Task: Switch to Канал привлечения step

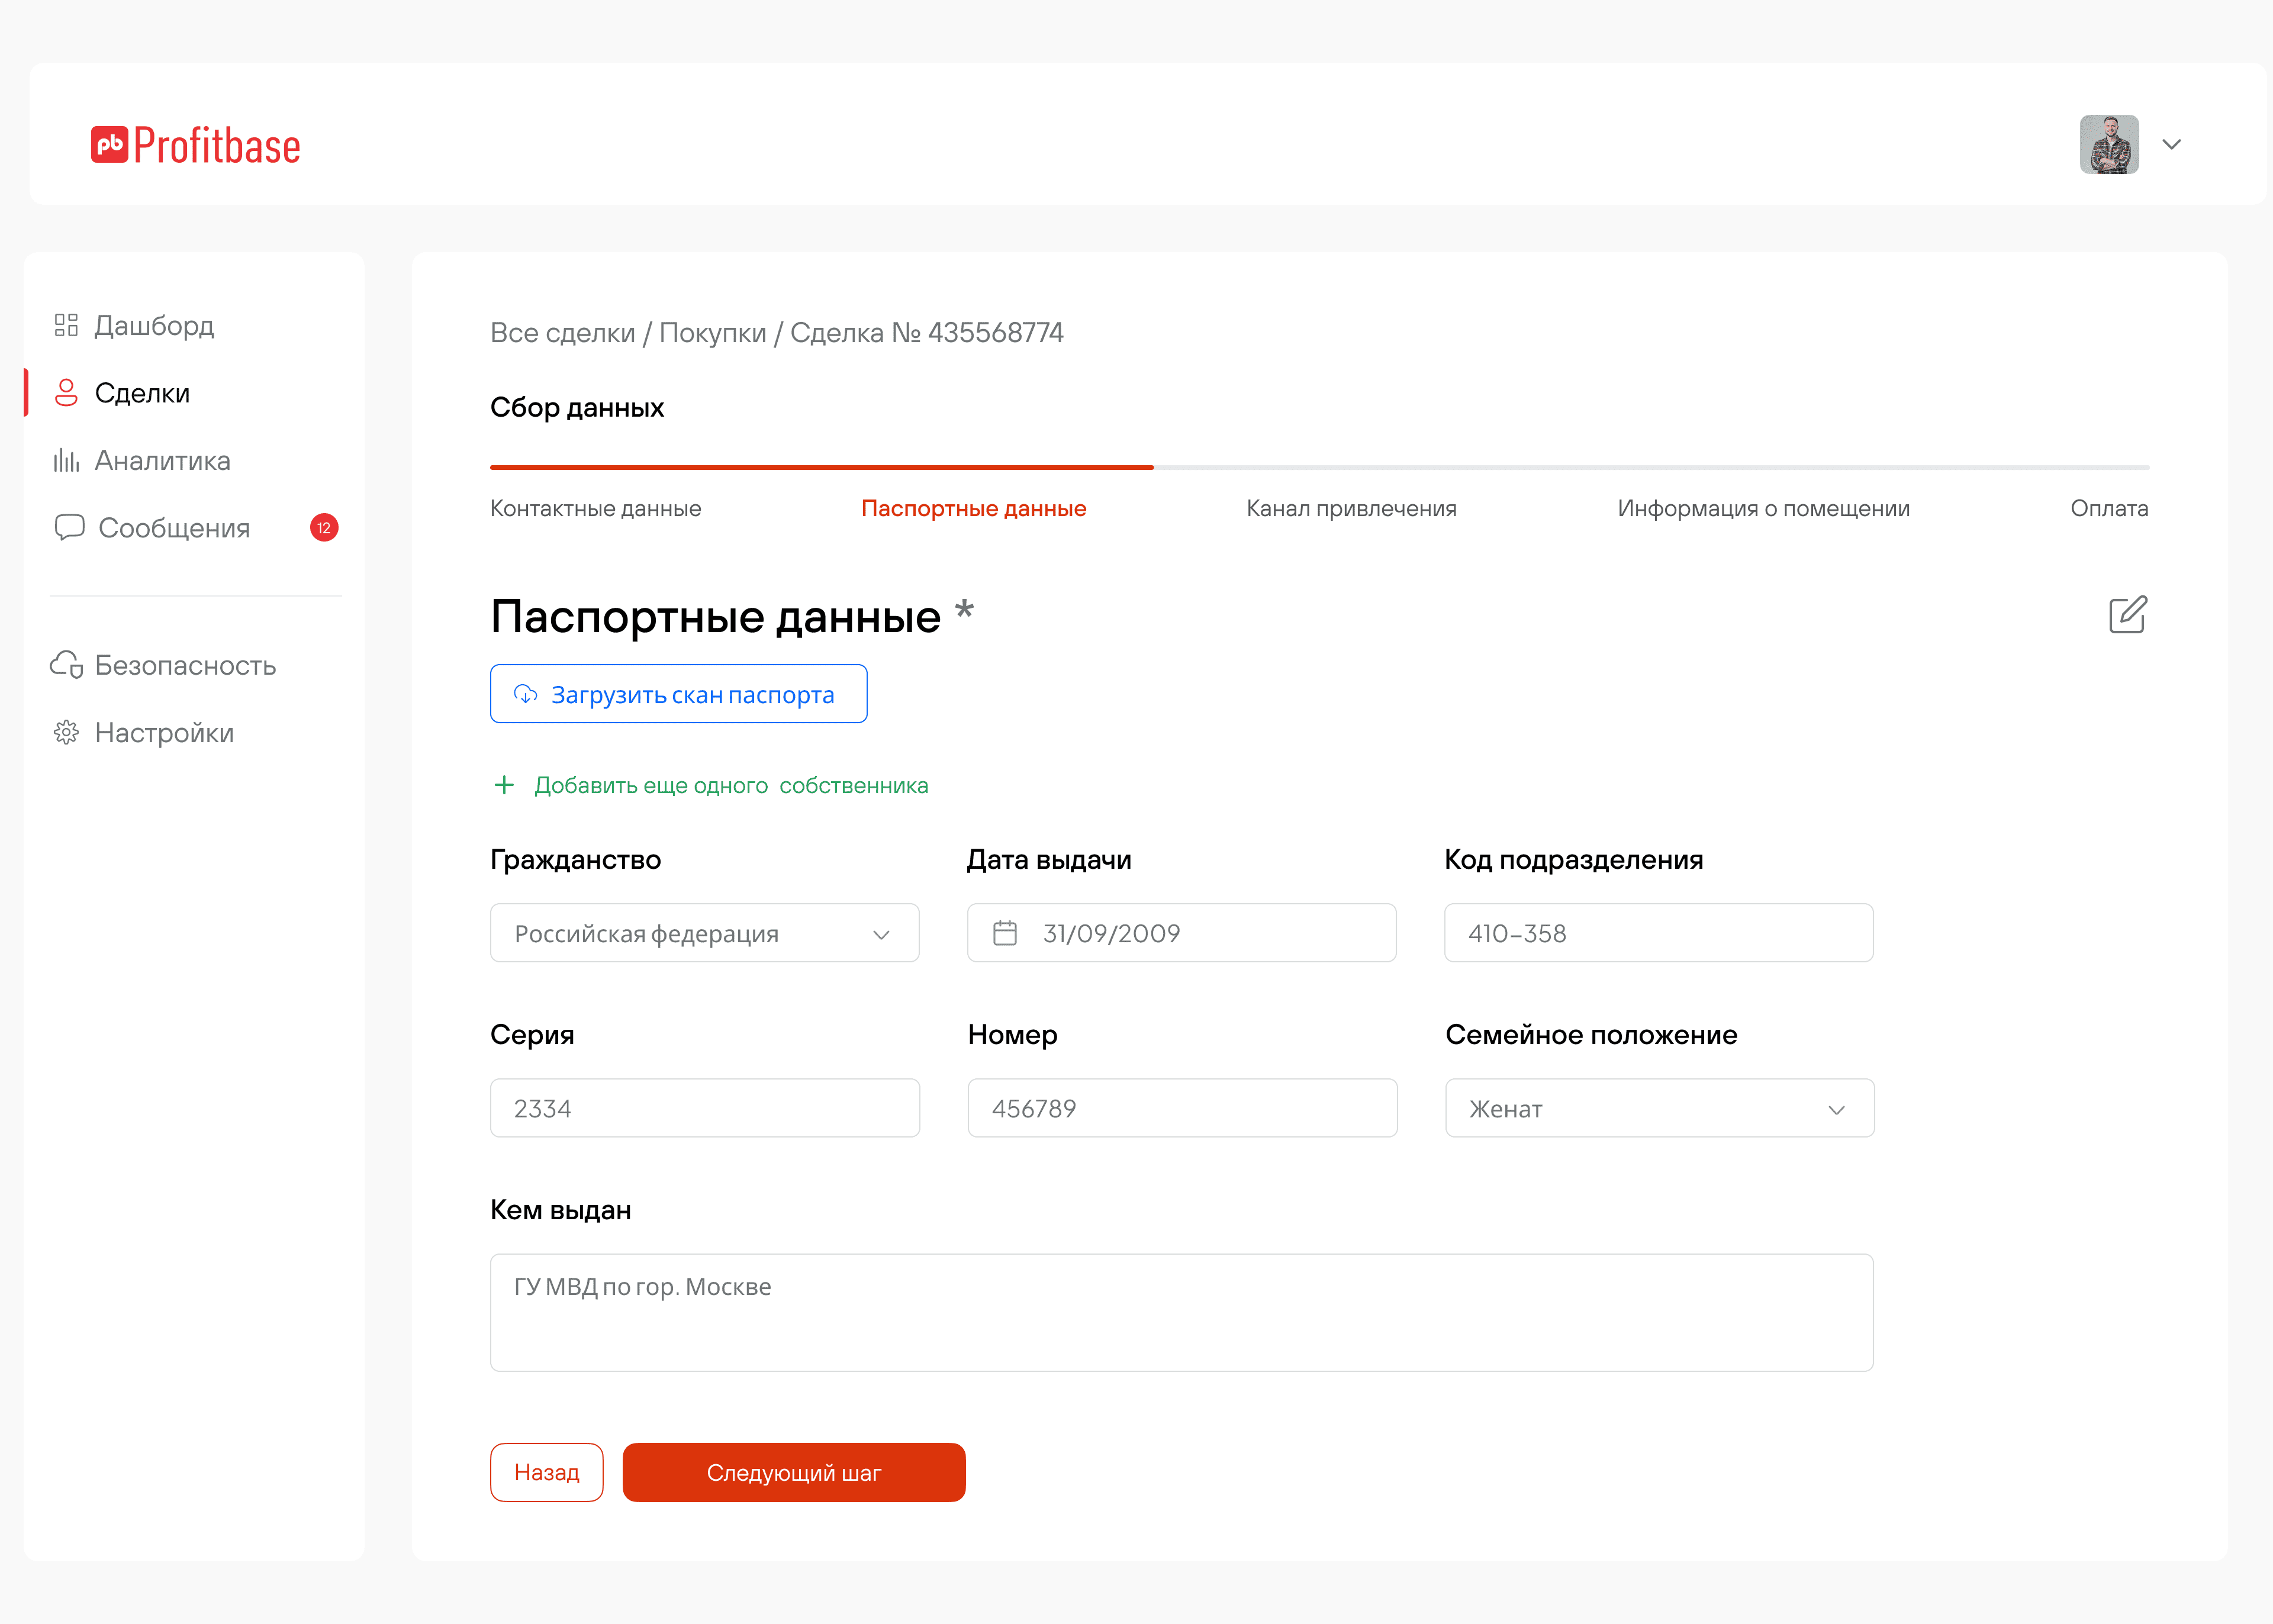Action: [x=1351, y=509]
